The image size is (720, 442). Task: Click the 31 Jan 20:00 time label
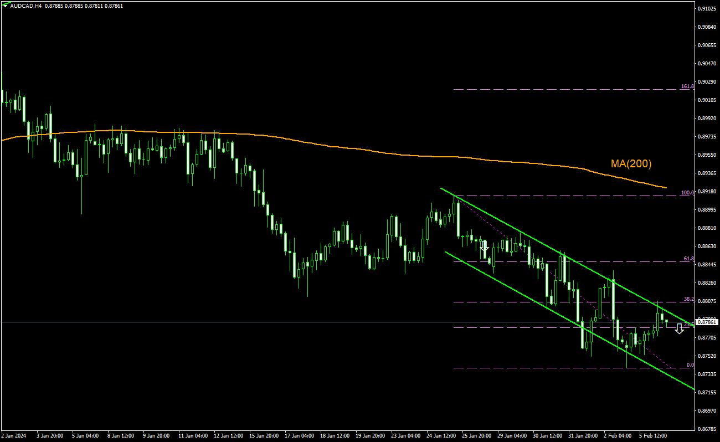[x=583, y=436]
